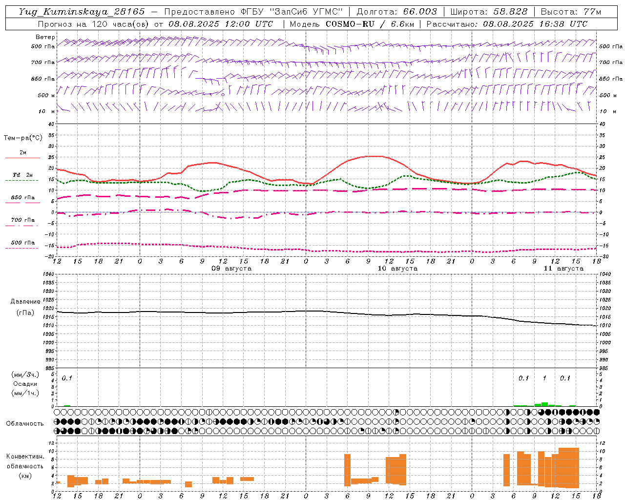This screenshot has height=500, width=625.
Task: Click the tall orange convective bar at 06h on 10 августа
Action: click(347, 470)
